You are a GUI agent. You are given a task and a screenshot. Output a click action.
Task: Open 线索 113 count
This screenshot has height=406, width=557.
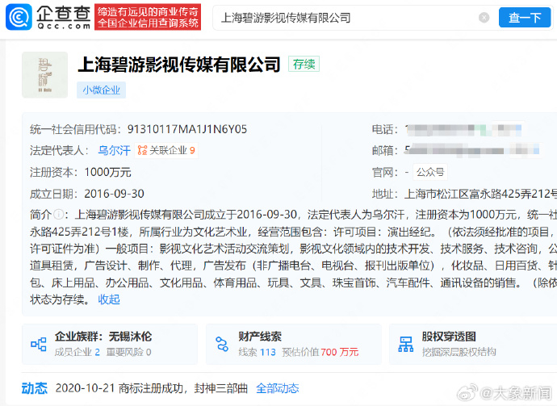point(257,352)
